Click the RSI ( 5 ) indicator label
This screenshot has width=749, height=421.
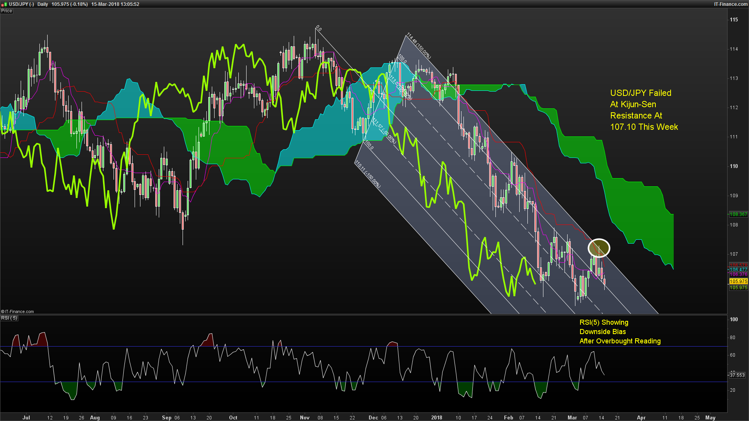pos(9,318)
